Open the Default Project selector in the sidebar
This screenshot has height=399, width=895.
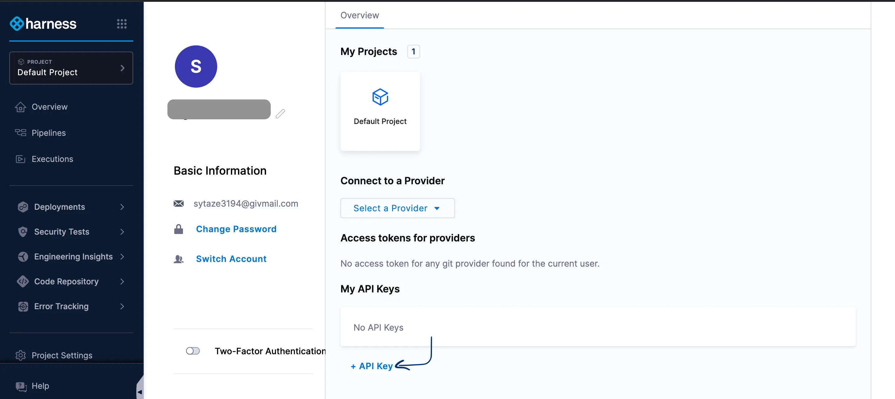click(71, 68)
